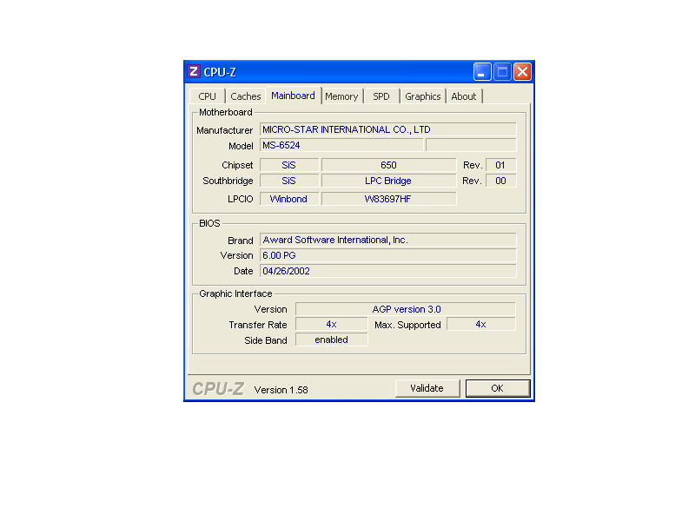The width and height of the screenshot is (695, 521).
Task: Click the Validate button
Action: 427,388
